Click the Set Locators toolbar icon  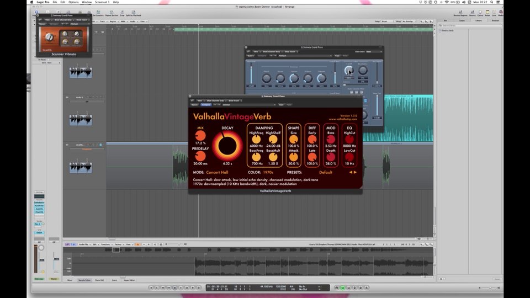pyautogui.click(x=98, y=13)
